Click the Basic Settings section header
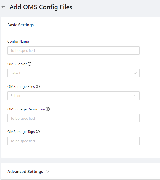Screen dimensions: 160x180 [x=21, y=25]
